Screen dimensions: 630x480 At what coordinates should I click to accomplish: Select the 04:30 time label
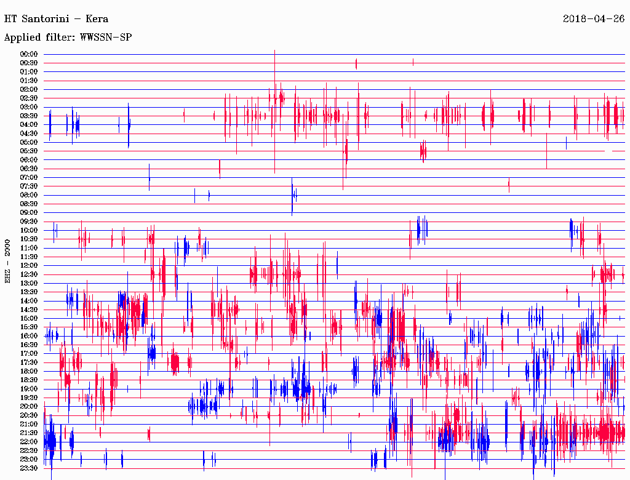tap(29, 134)
